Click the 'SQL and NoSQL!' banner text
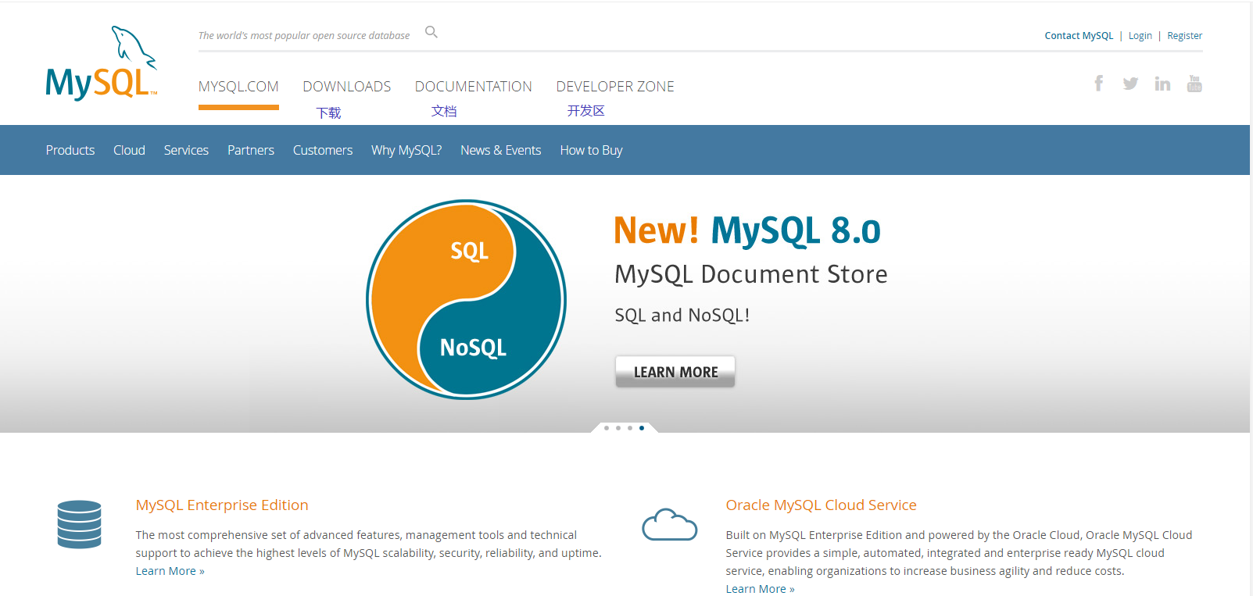The width and height of the screenshot is (1253, 596). pyautogui.click(x=682, y=315)
